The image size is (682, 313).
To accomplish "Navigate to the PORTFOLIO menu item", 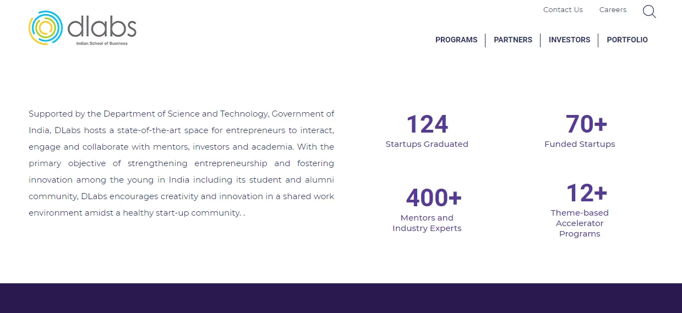I will [627, 40].
